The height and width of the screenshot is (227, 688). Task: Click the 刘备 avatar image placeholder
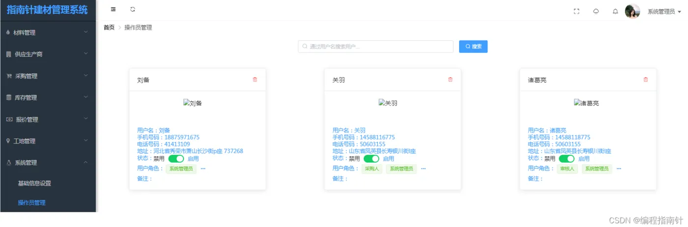[x=193, y=103]
